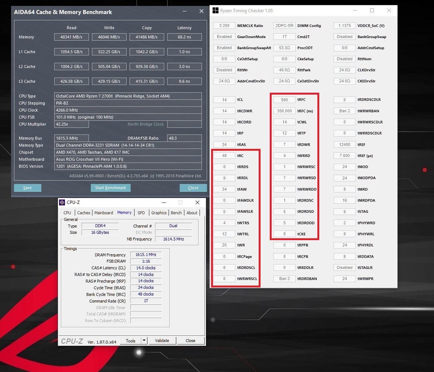Click the tFAW timing value 34

(x=224, y=189)
